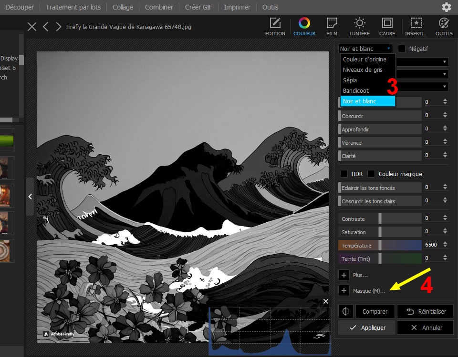Open the Collage tab
The image size is (458, 357).
(x=123, y=7)
